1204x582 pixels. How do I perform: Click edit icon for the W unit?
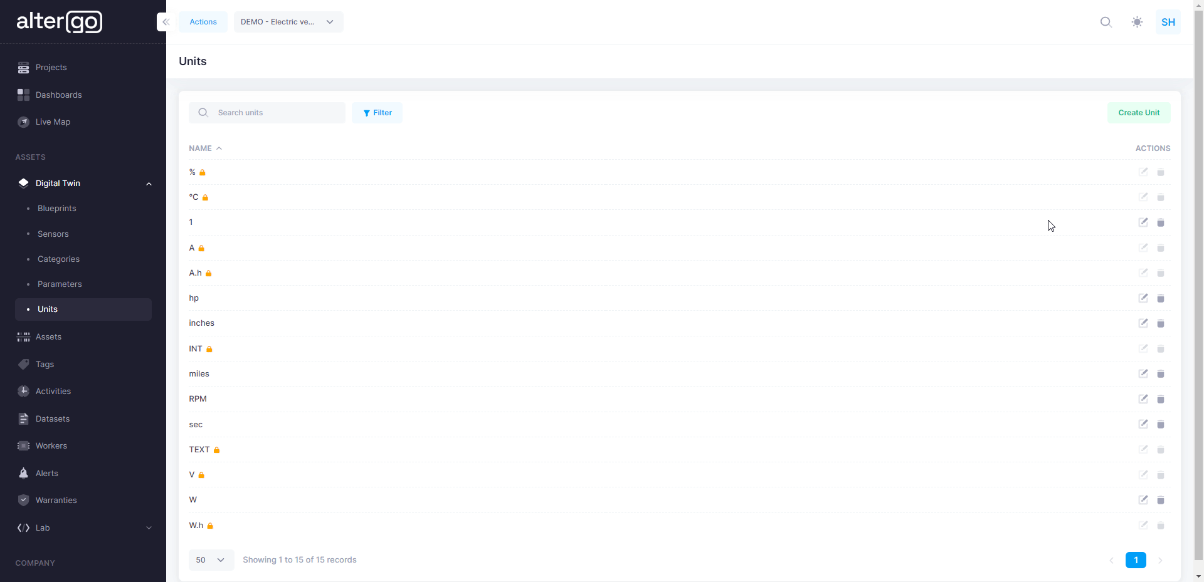pos(1143,500)
